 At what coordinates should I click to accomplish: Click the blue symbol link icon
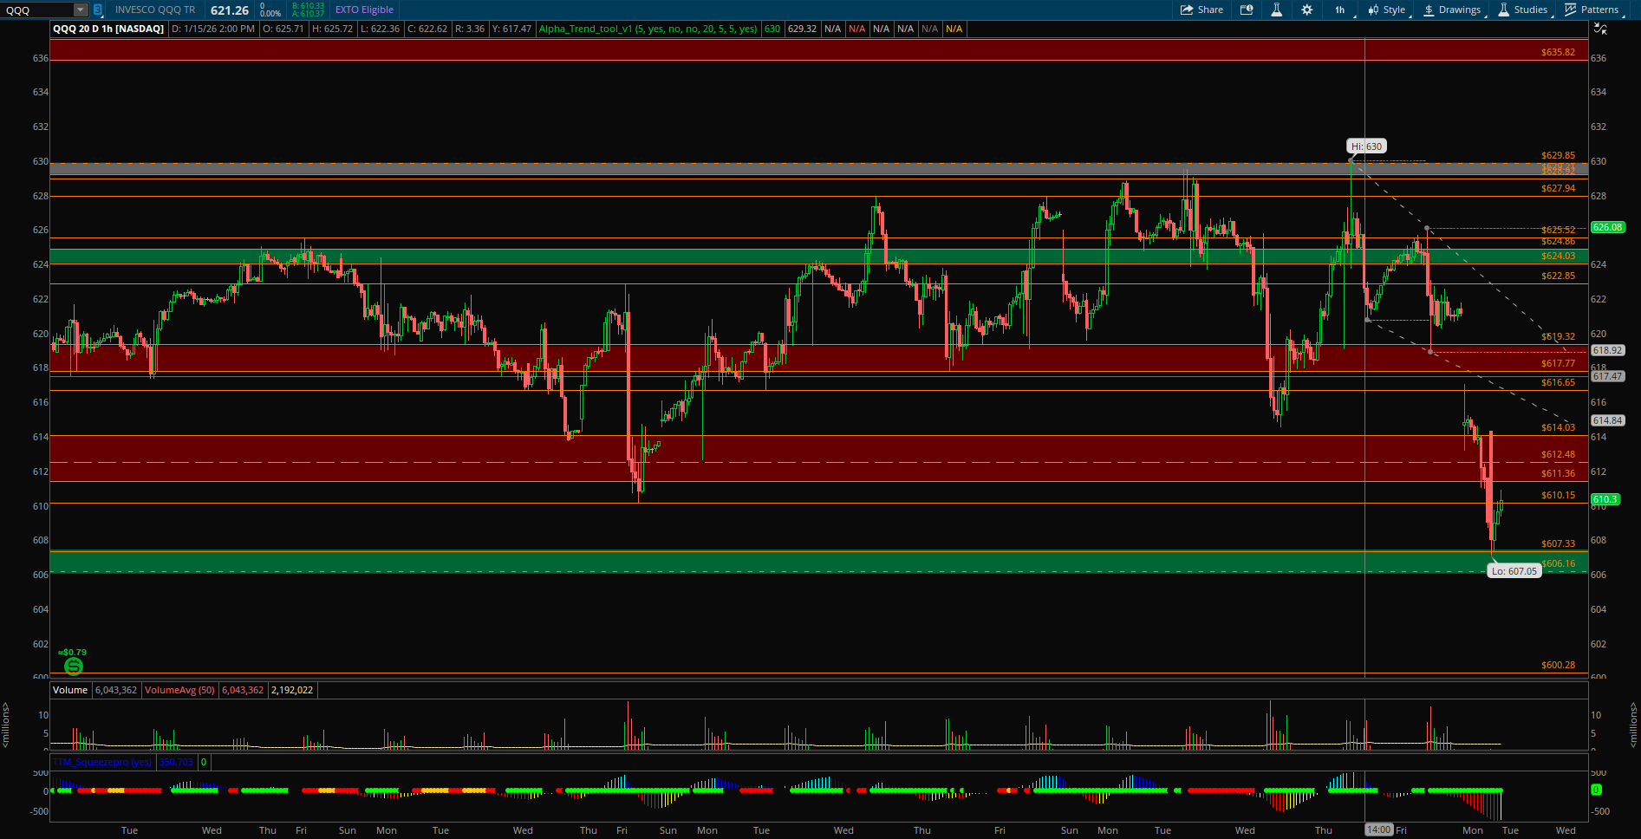97,10
